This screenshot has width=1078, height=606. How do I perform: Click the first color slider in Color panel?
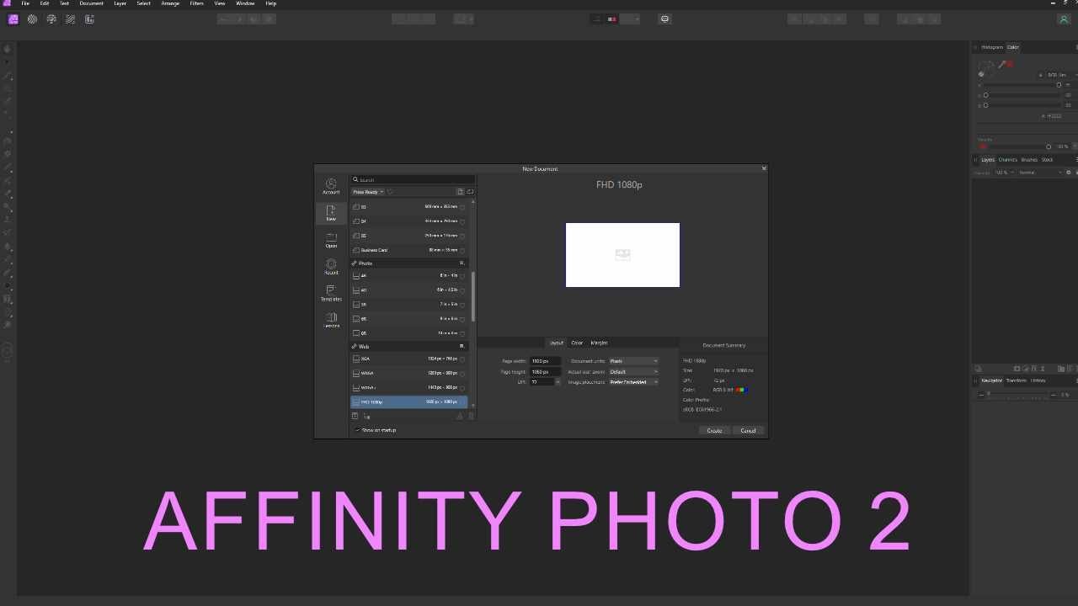(x=1021, y=85)
